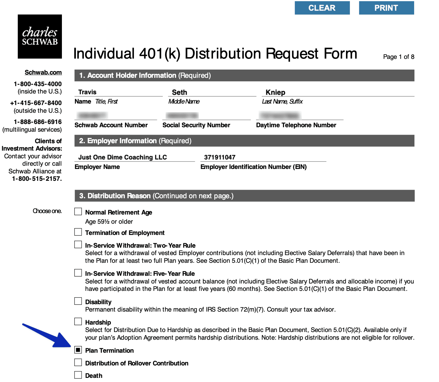Check the Death checkbox

coord(78,375)
